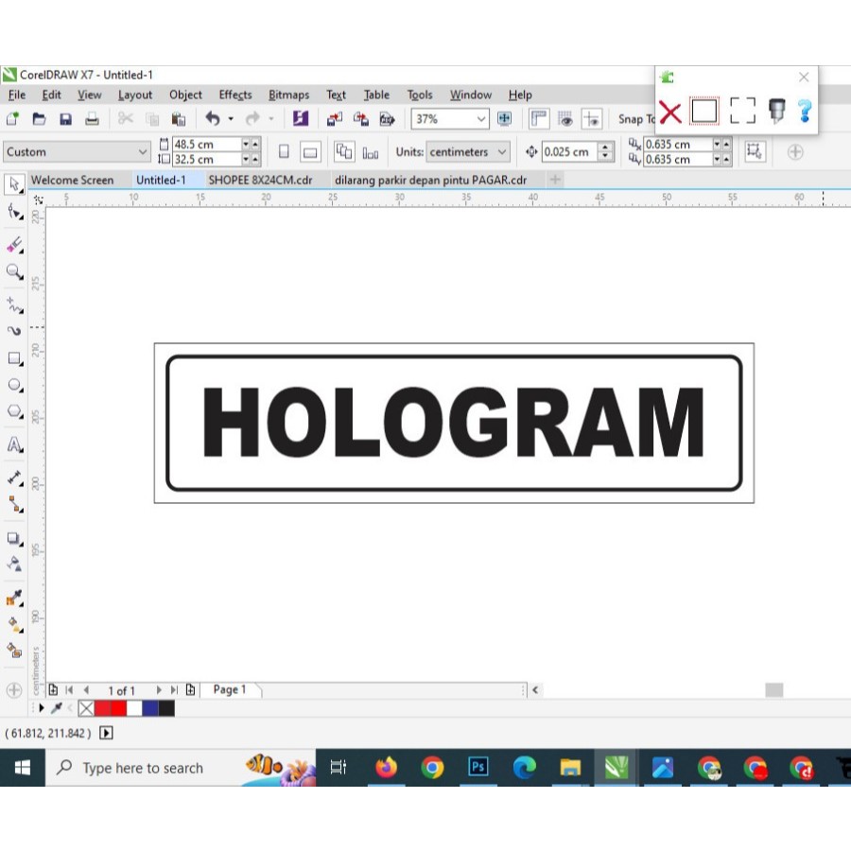Pick the Color Eyedropper tool

pyautogui.click(x=14, y=597)
